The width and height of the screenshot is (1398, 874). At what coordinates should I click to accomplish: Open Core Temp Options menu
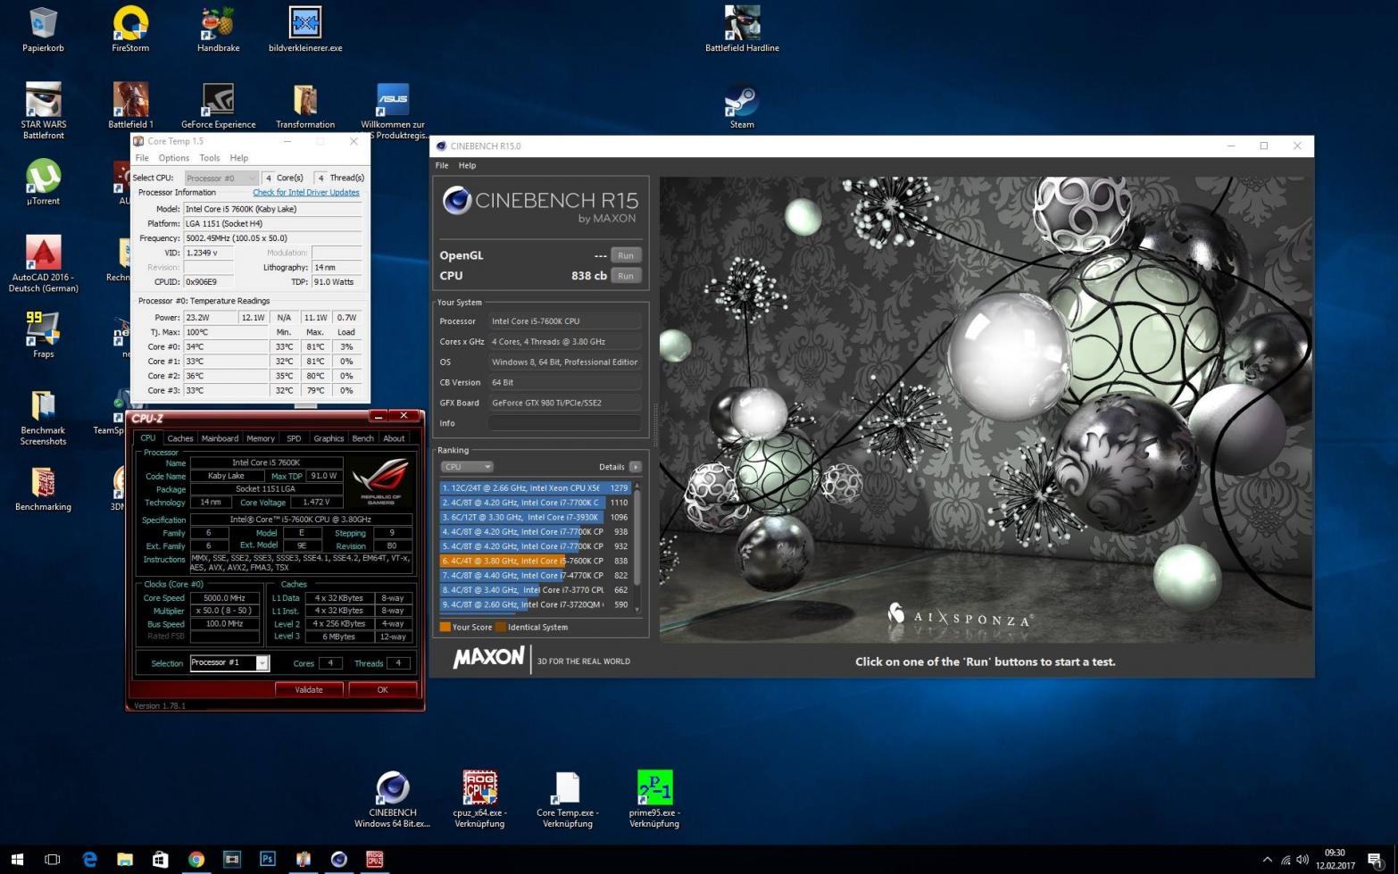tap(173, 158)
